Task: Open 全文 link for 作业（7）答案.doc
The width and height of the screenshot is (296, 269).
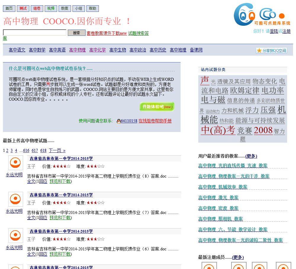Action: (x=31, y=218)
